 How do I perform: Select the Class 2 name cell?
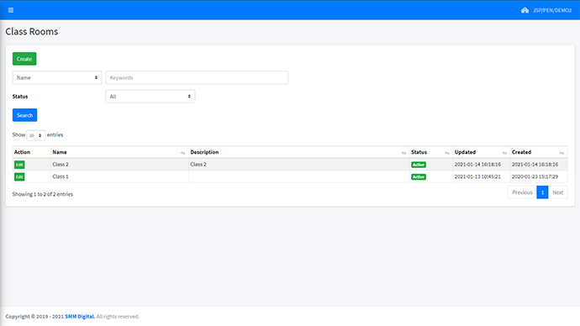pos(120,164)
